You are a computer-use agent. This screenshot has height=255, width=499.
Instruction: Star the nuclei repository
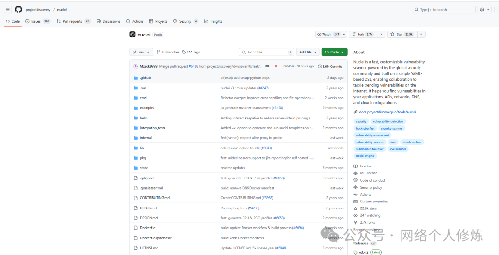click(402, 34)
